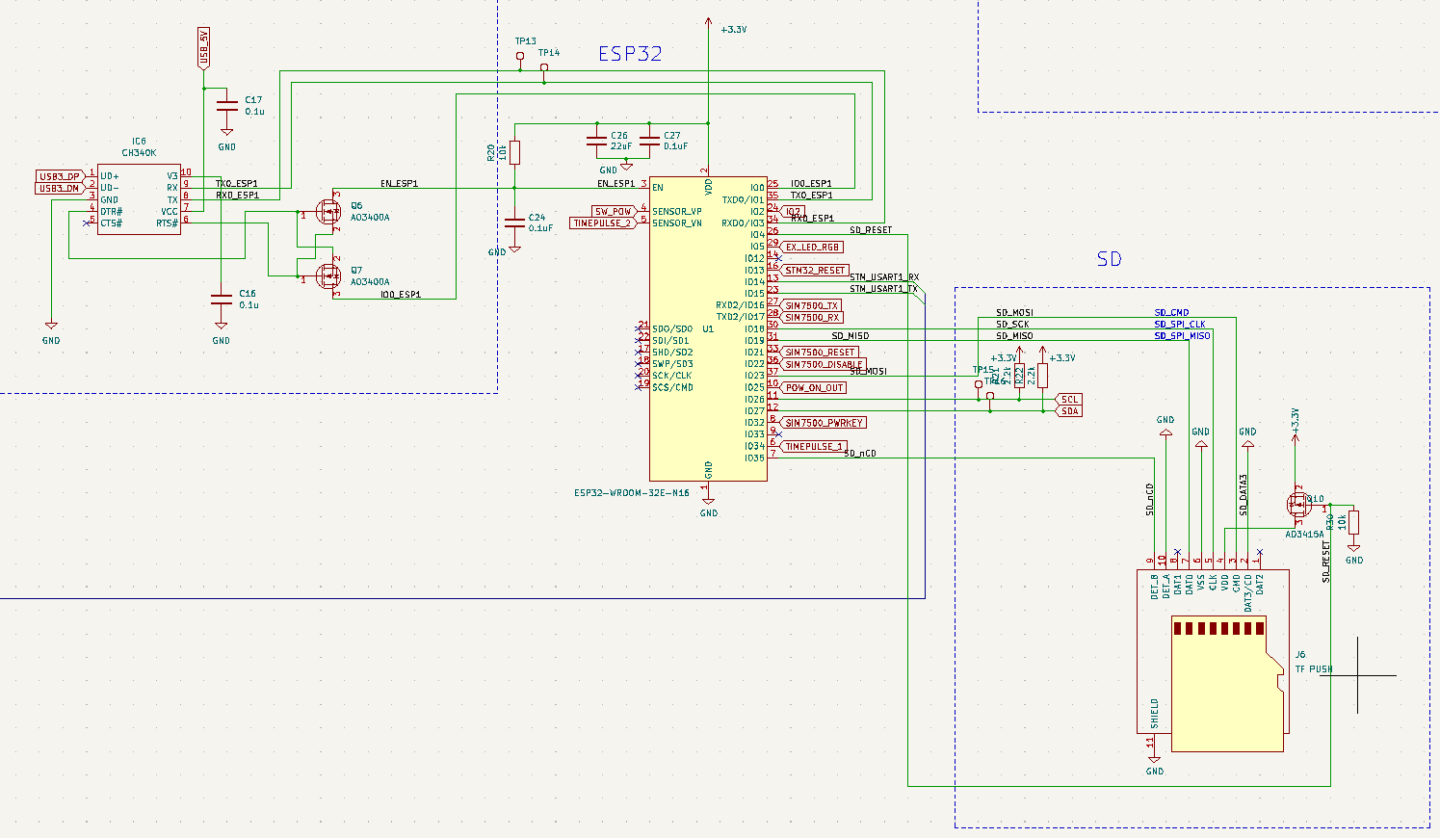Image resolution: width=1440 pixels, height=838 pixels.
Task: Click the STM32_RESET global label
Action: click(814, 271)
